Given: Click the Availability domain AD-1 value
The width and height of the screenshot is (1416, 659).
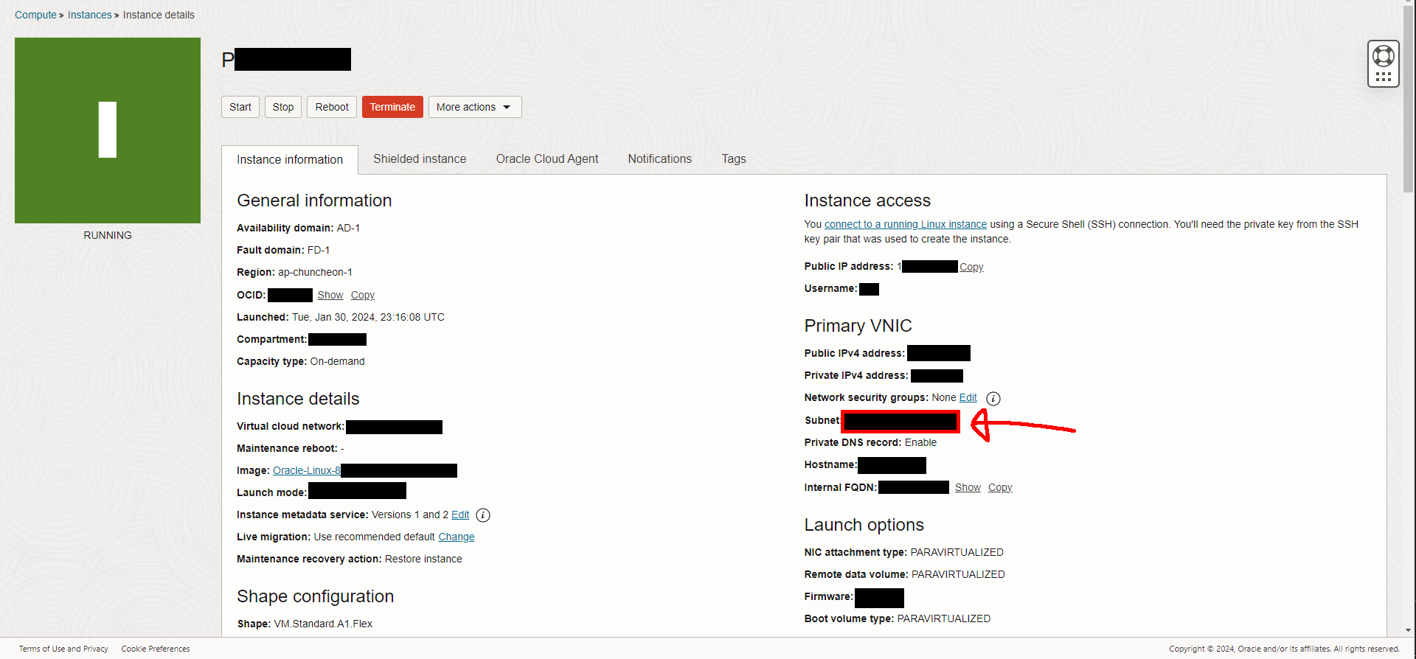Looking at the screenshot, I should pos(348,228).
